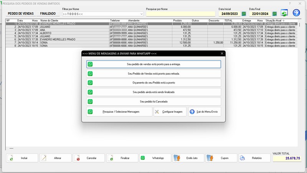Click the FINALIZADO button
Image resolution: width=307 pixels, height=173 pixels.
[48, 13]
